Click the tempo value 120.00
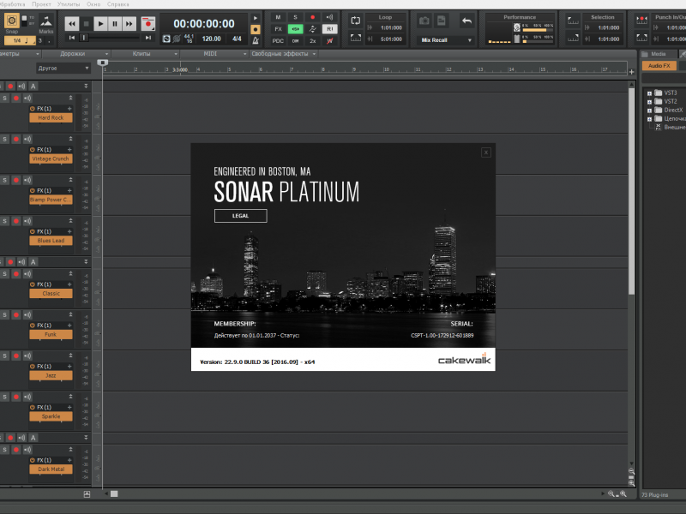 211,39
